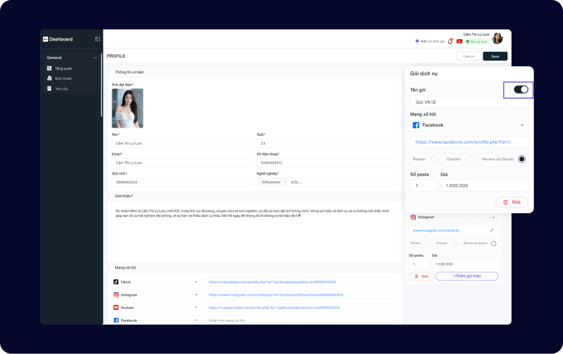Click the Đơn Order sidebar icon
Screen dimensions: 563x354
point(49,78)
